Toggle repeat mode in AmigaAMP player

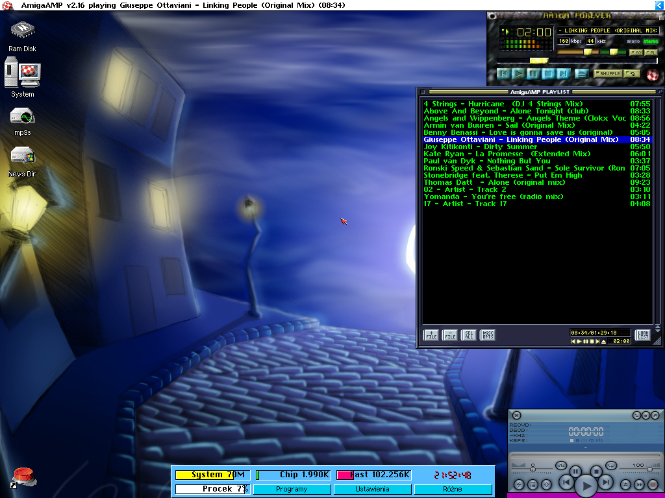click(632, 74)
